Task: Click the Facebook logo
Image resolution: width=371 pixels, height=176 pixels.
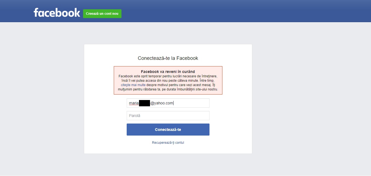Action: click(x=57, y=13)
